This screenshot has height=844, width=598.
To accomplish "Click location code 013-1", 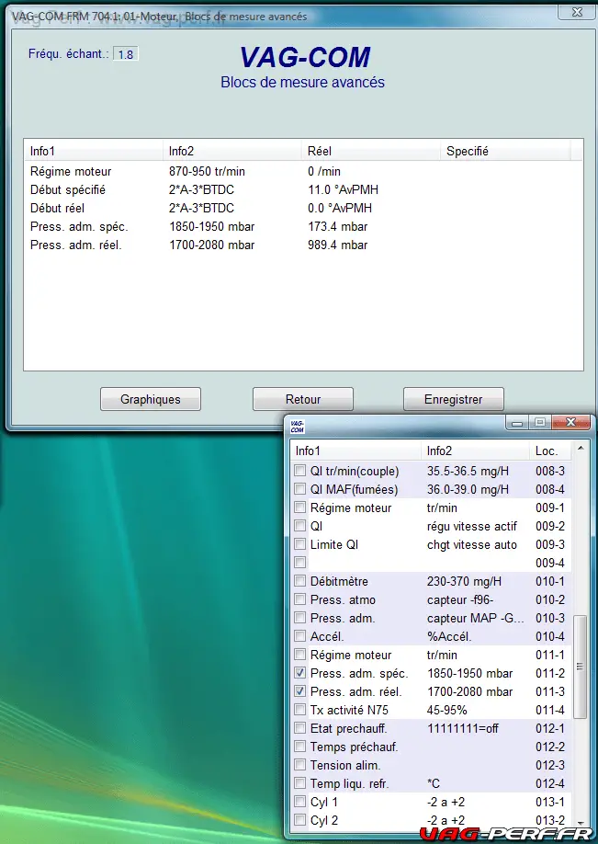I will [550, 802].
